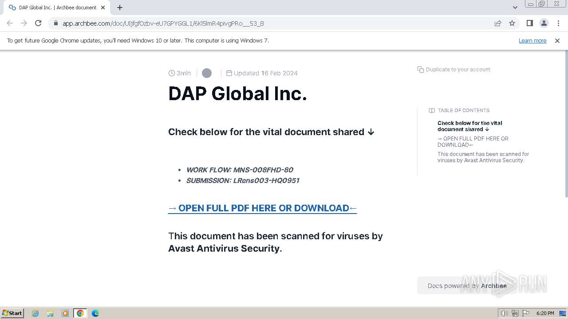Jump to 'OPEN FULL PDF HERE' in table of contents
This screenshot has height=319, width=568.
(x=473, y=142)
